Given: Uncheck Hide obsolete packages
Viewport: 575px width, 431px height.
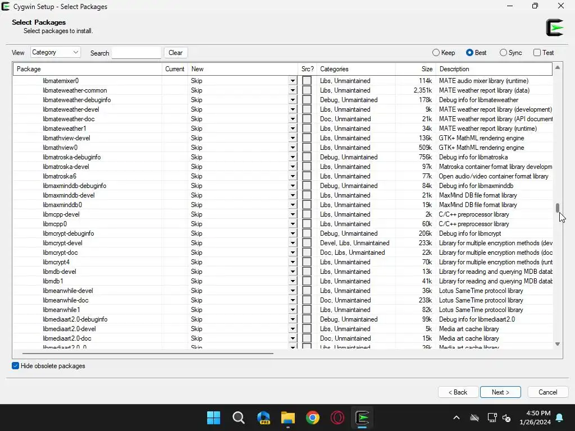Looking at the screenshot, I should 15,366.
